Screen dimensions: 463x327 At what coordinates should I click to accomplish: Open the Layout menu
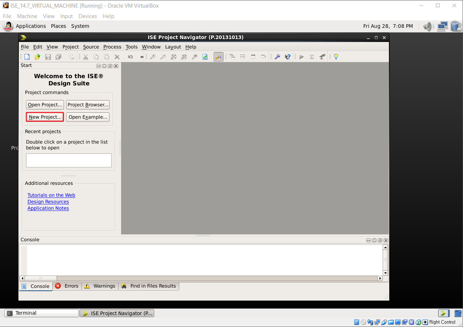coord(173,47)
